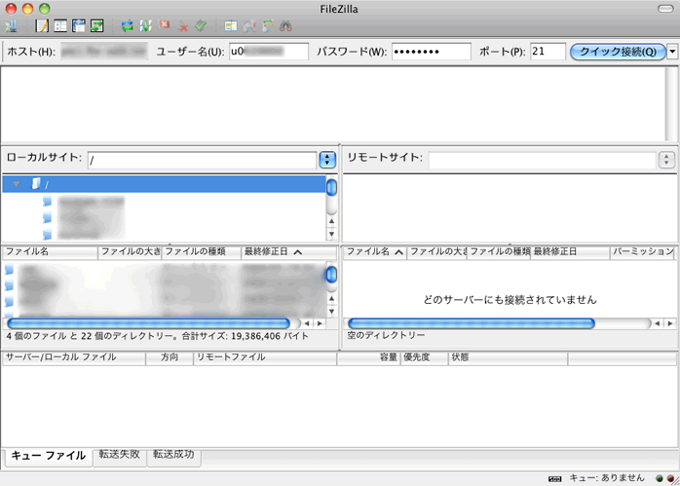Click the reconnect to last server icon
This screenshot has width=680, height=486.
[201, 26]
